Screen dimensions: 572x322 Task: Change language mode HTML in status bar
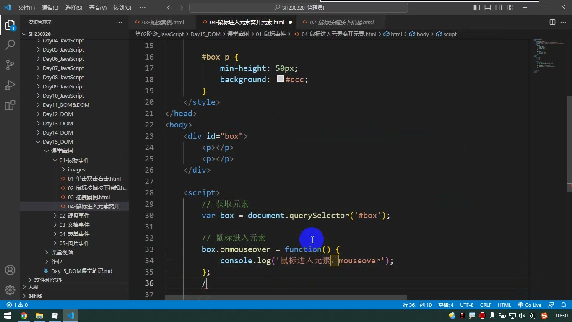coord(504,305)
